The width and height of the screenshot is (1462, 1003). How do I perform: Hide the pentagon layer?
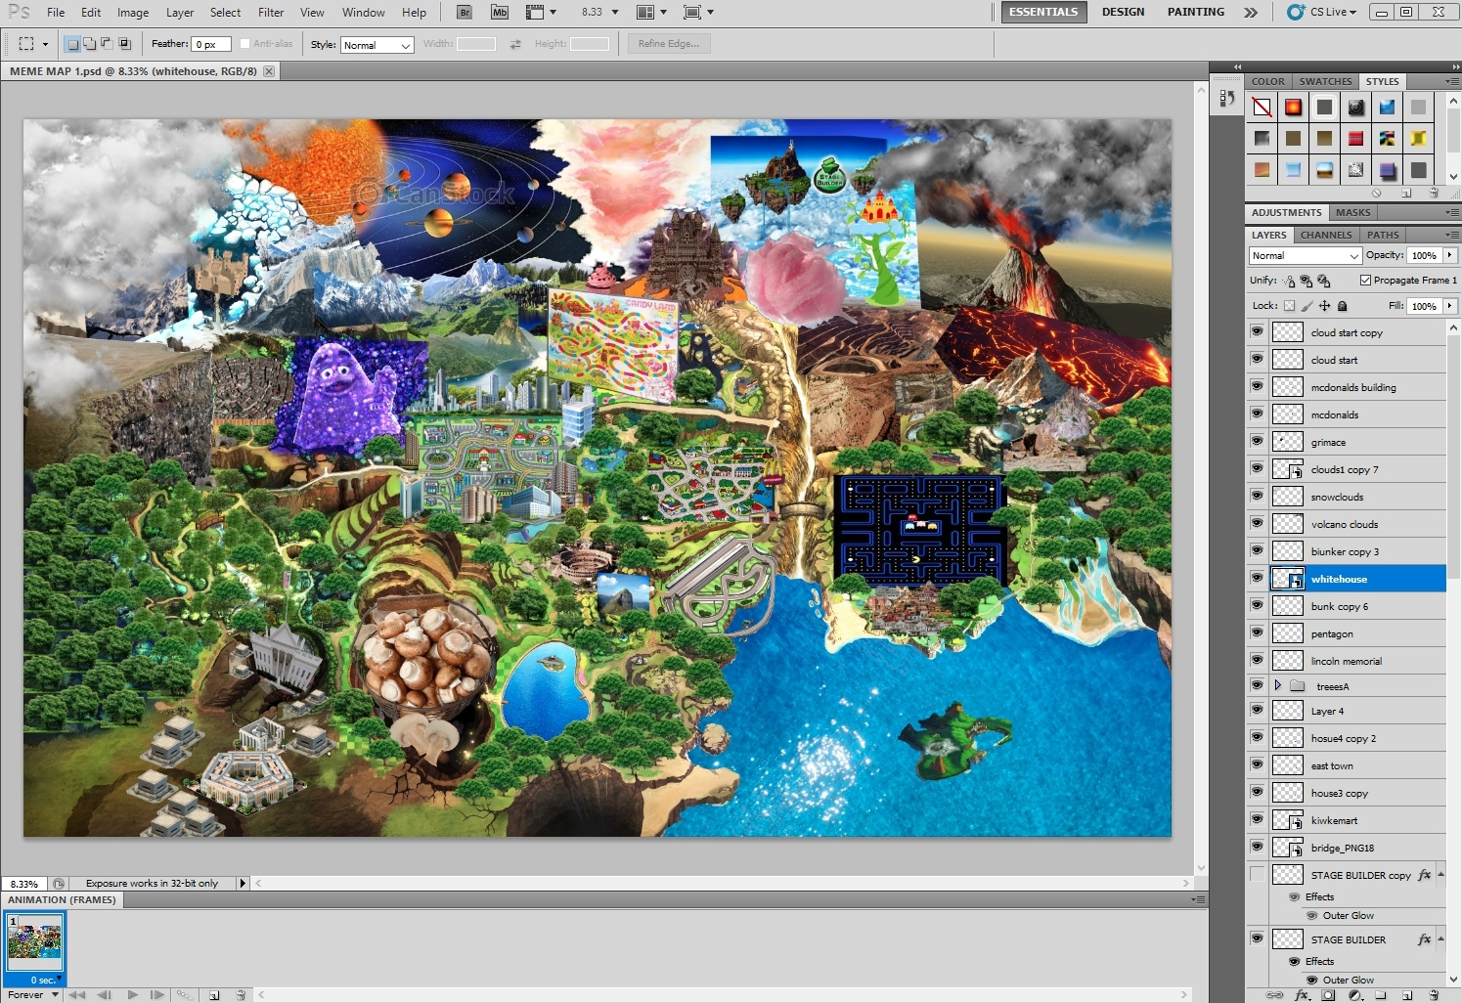tap(1257, 633)
